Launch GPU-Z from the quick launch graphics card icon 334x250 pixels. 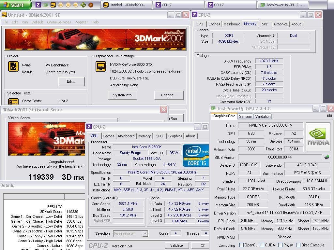[46, 5]
